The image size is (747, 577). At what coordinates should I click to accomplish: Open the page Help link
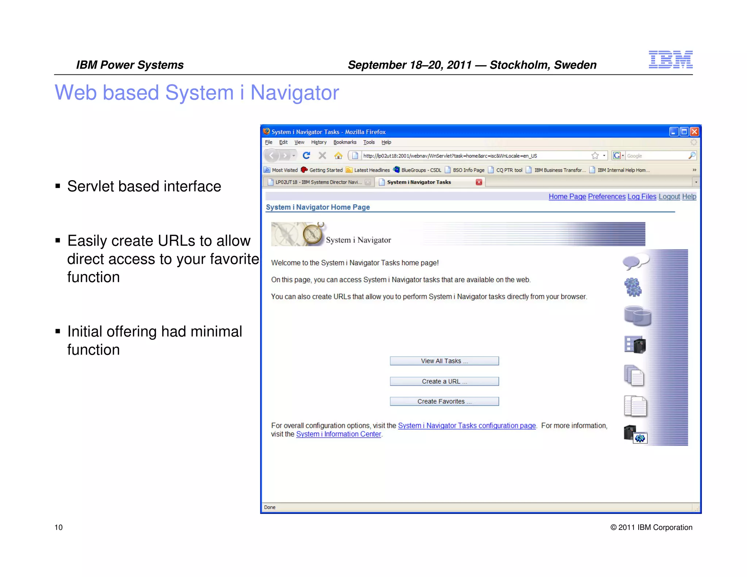point(689,197)
